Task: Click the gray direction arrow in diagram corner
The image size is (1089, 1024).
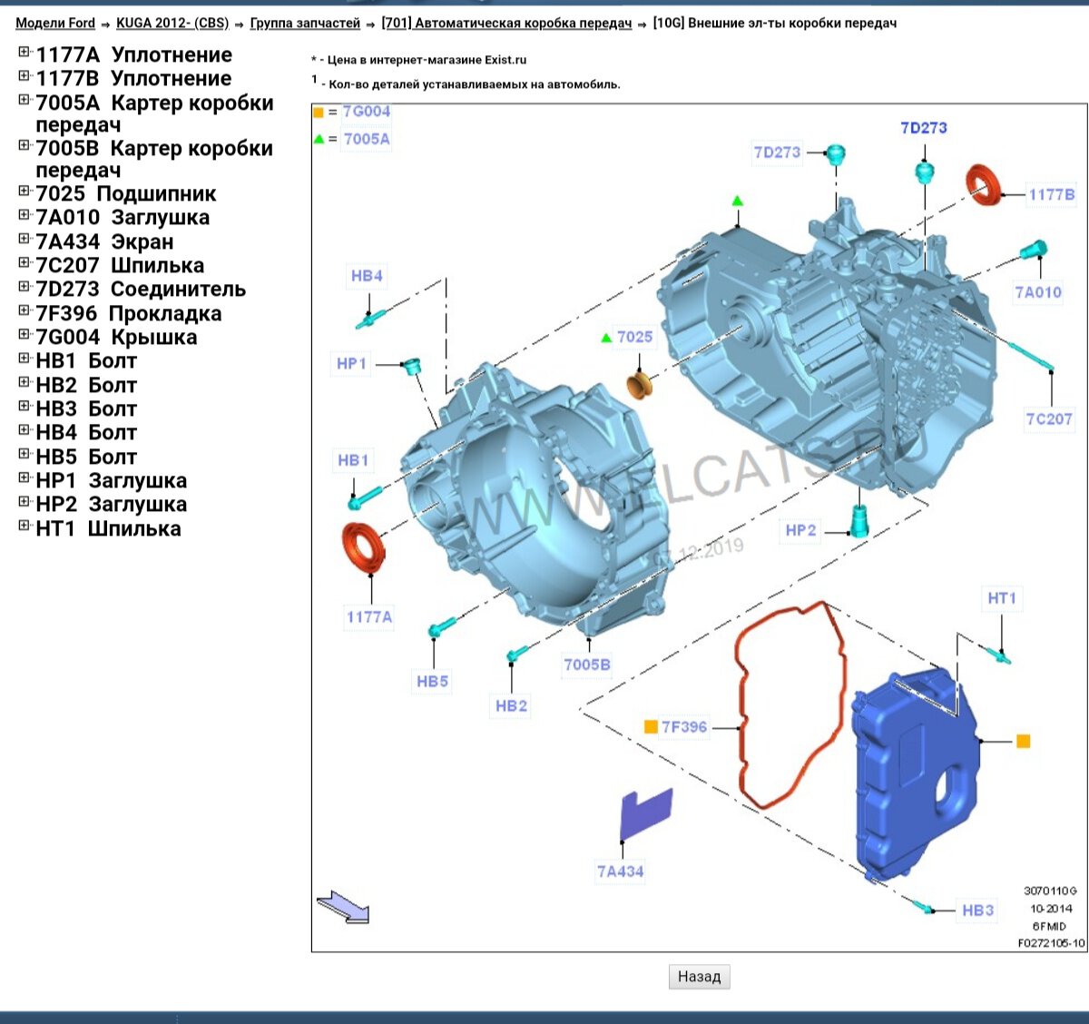Action: 343,907
